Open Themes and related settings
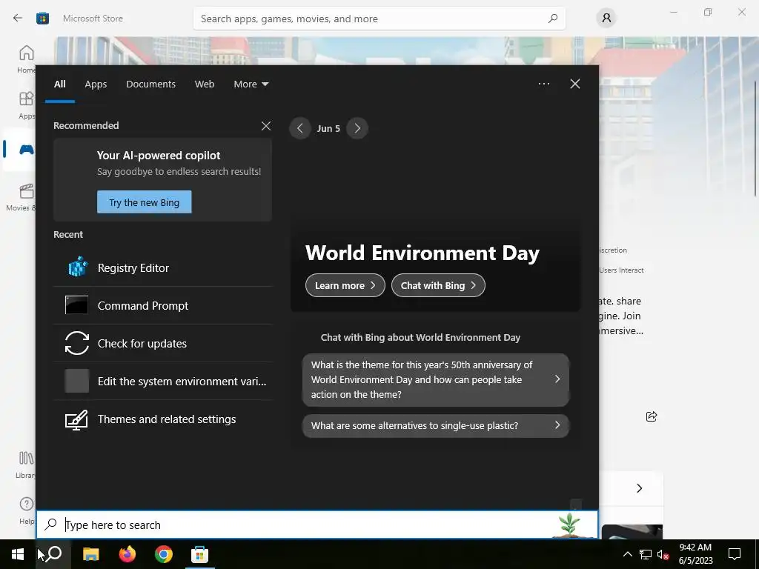 point(163,419)
